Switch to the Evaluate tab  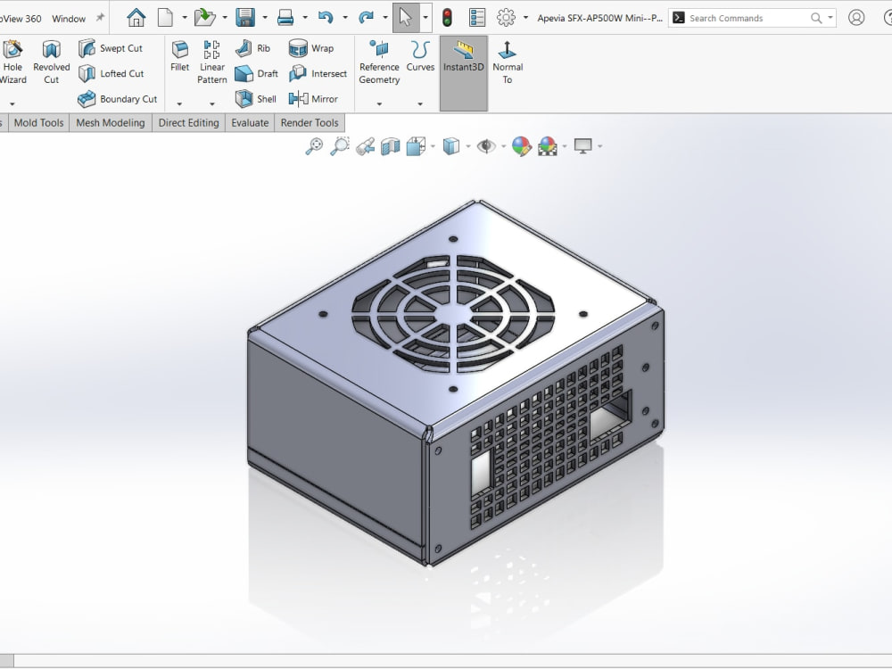pos(250,123)
